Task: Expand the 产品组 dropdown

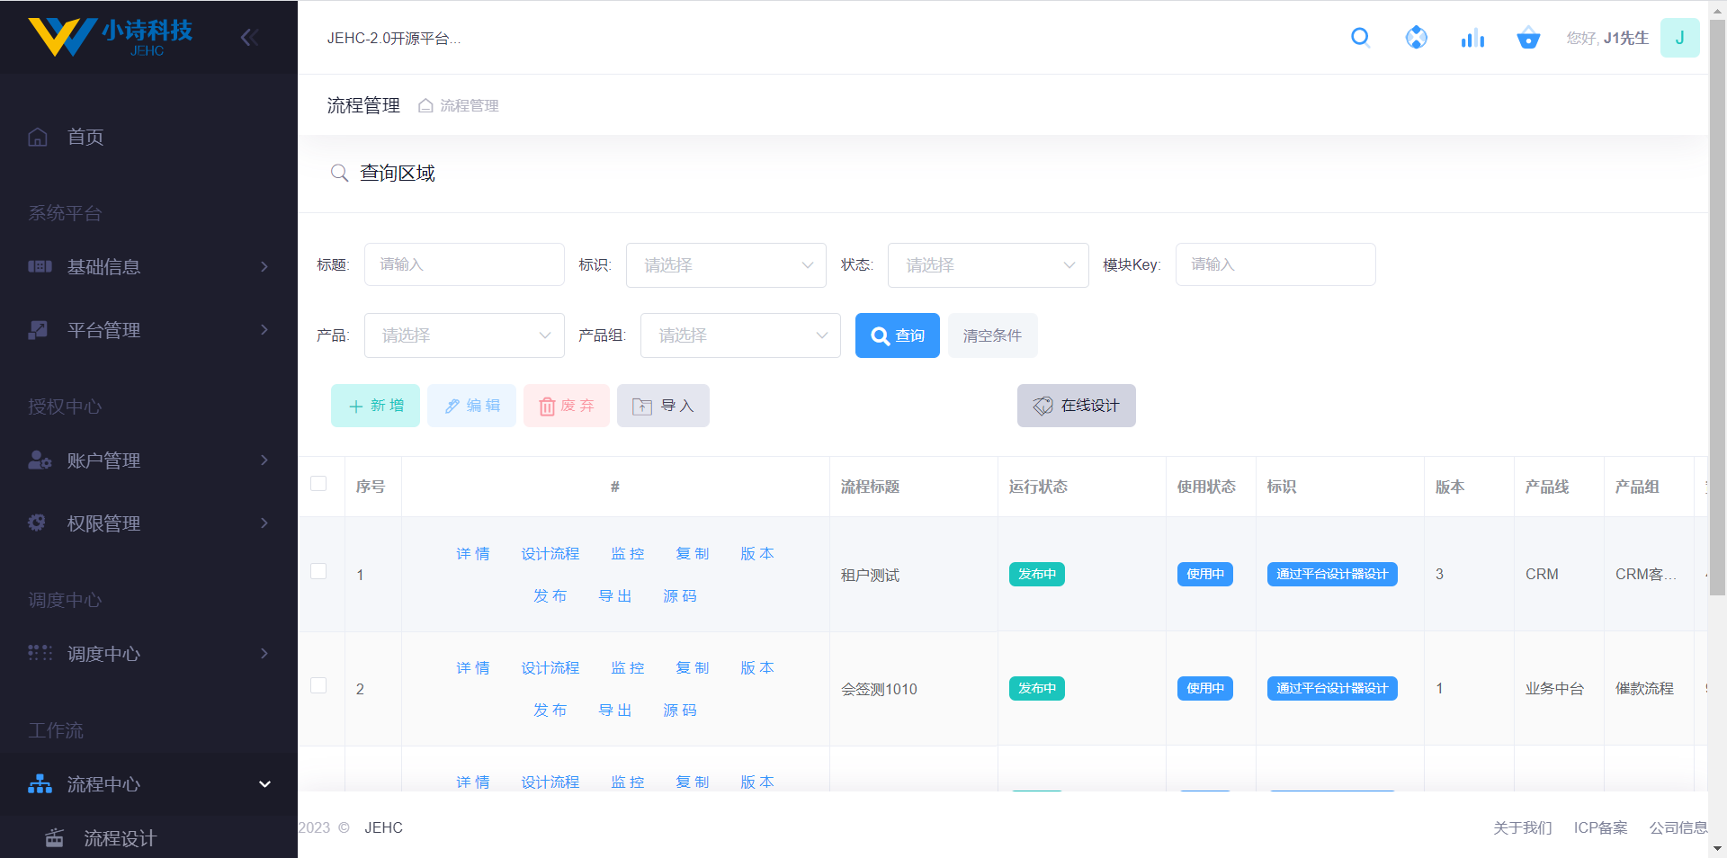Action: tap(739, 335)
